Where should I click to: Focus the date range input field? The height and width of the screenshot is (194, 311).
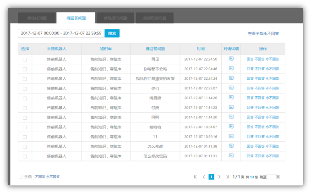(61, 33)
